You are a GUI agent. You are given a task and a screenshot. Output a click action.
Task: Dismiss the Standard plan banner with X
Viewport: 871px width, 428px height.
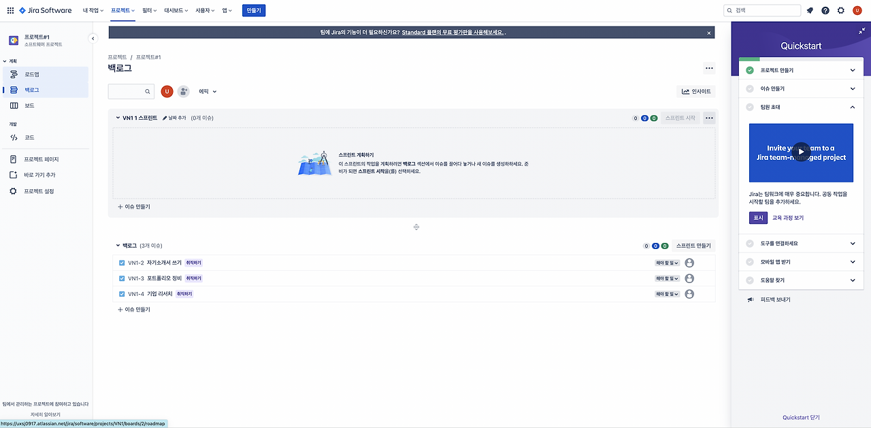[708, 33]
